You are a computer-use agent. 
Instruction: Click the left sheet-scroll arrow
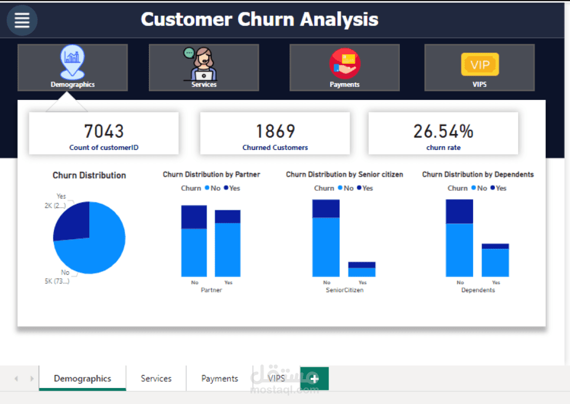coord(16,378)
